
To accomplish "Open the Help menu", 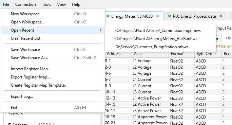I will pyautogui.click(x=76, y=4).
